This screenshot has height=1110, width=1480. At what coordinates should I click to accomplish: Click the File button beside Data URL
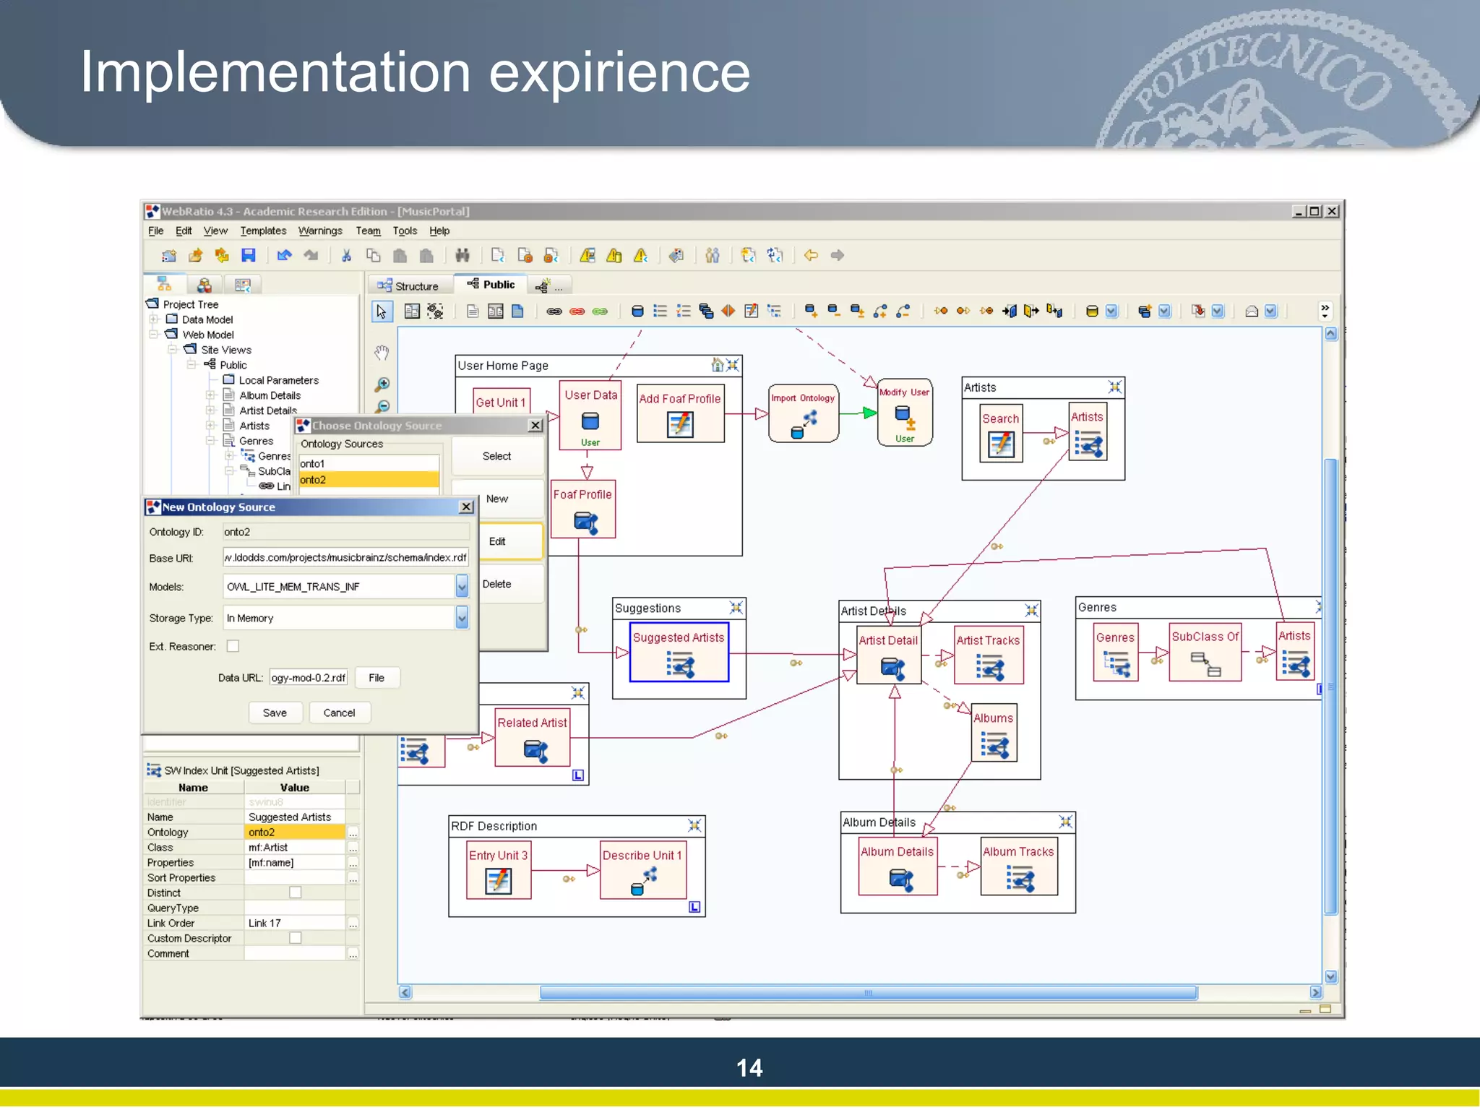click(377, 678)
